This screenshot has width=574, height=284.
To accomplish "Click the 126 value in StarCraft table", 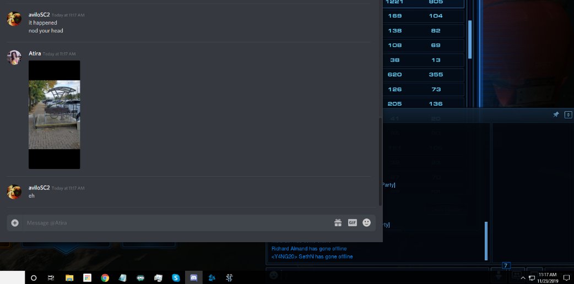I will click(394, 89).
